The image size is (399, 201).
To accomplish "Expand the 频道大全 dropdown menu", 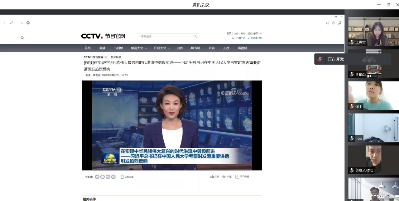I will tap(139, 48).
